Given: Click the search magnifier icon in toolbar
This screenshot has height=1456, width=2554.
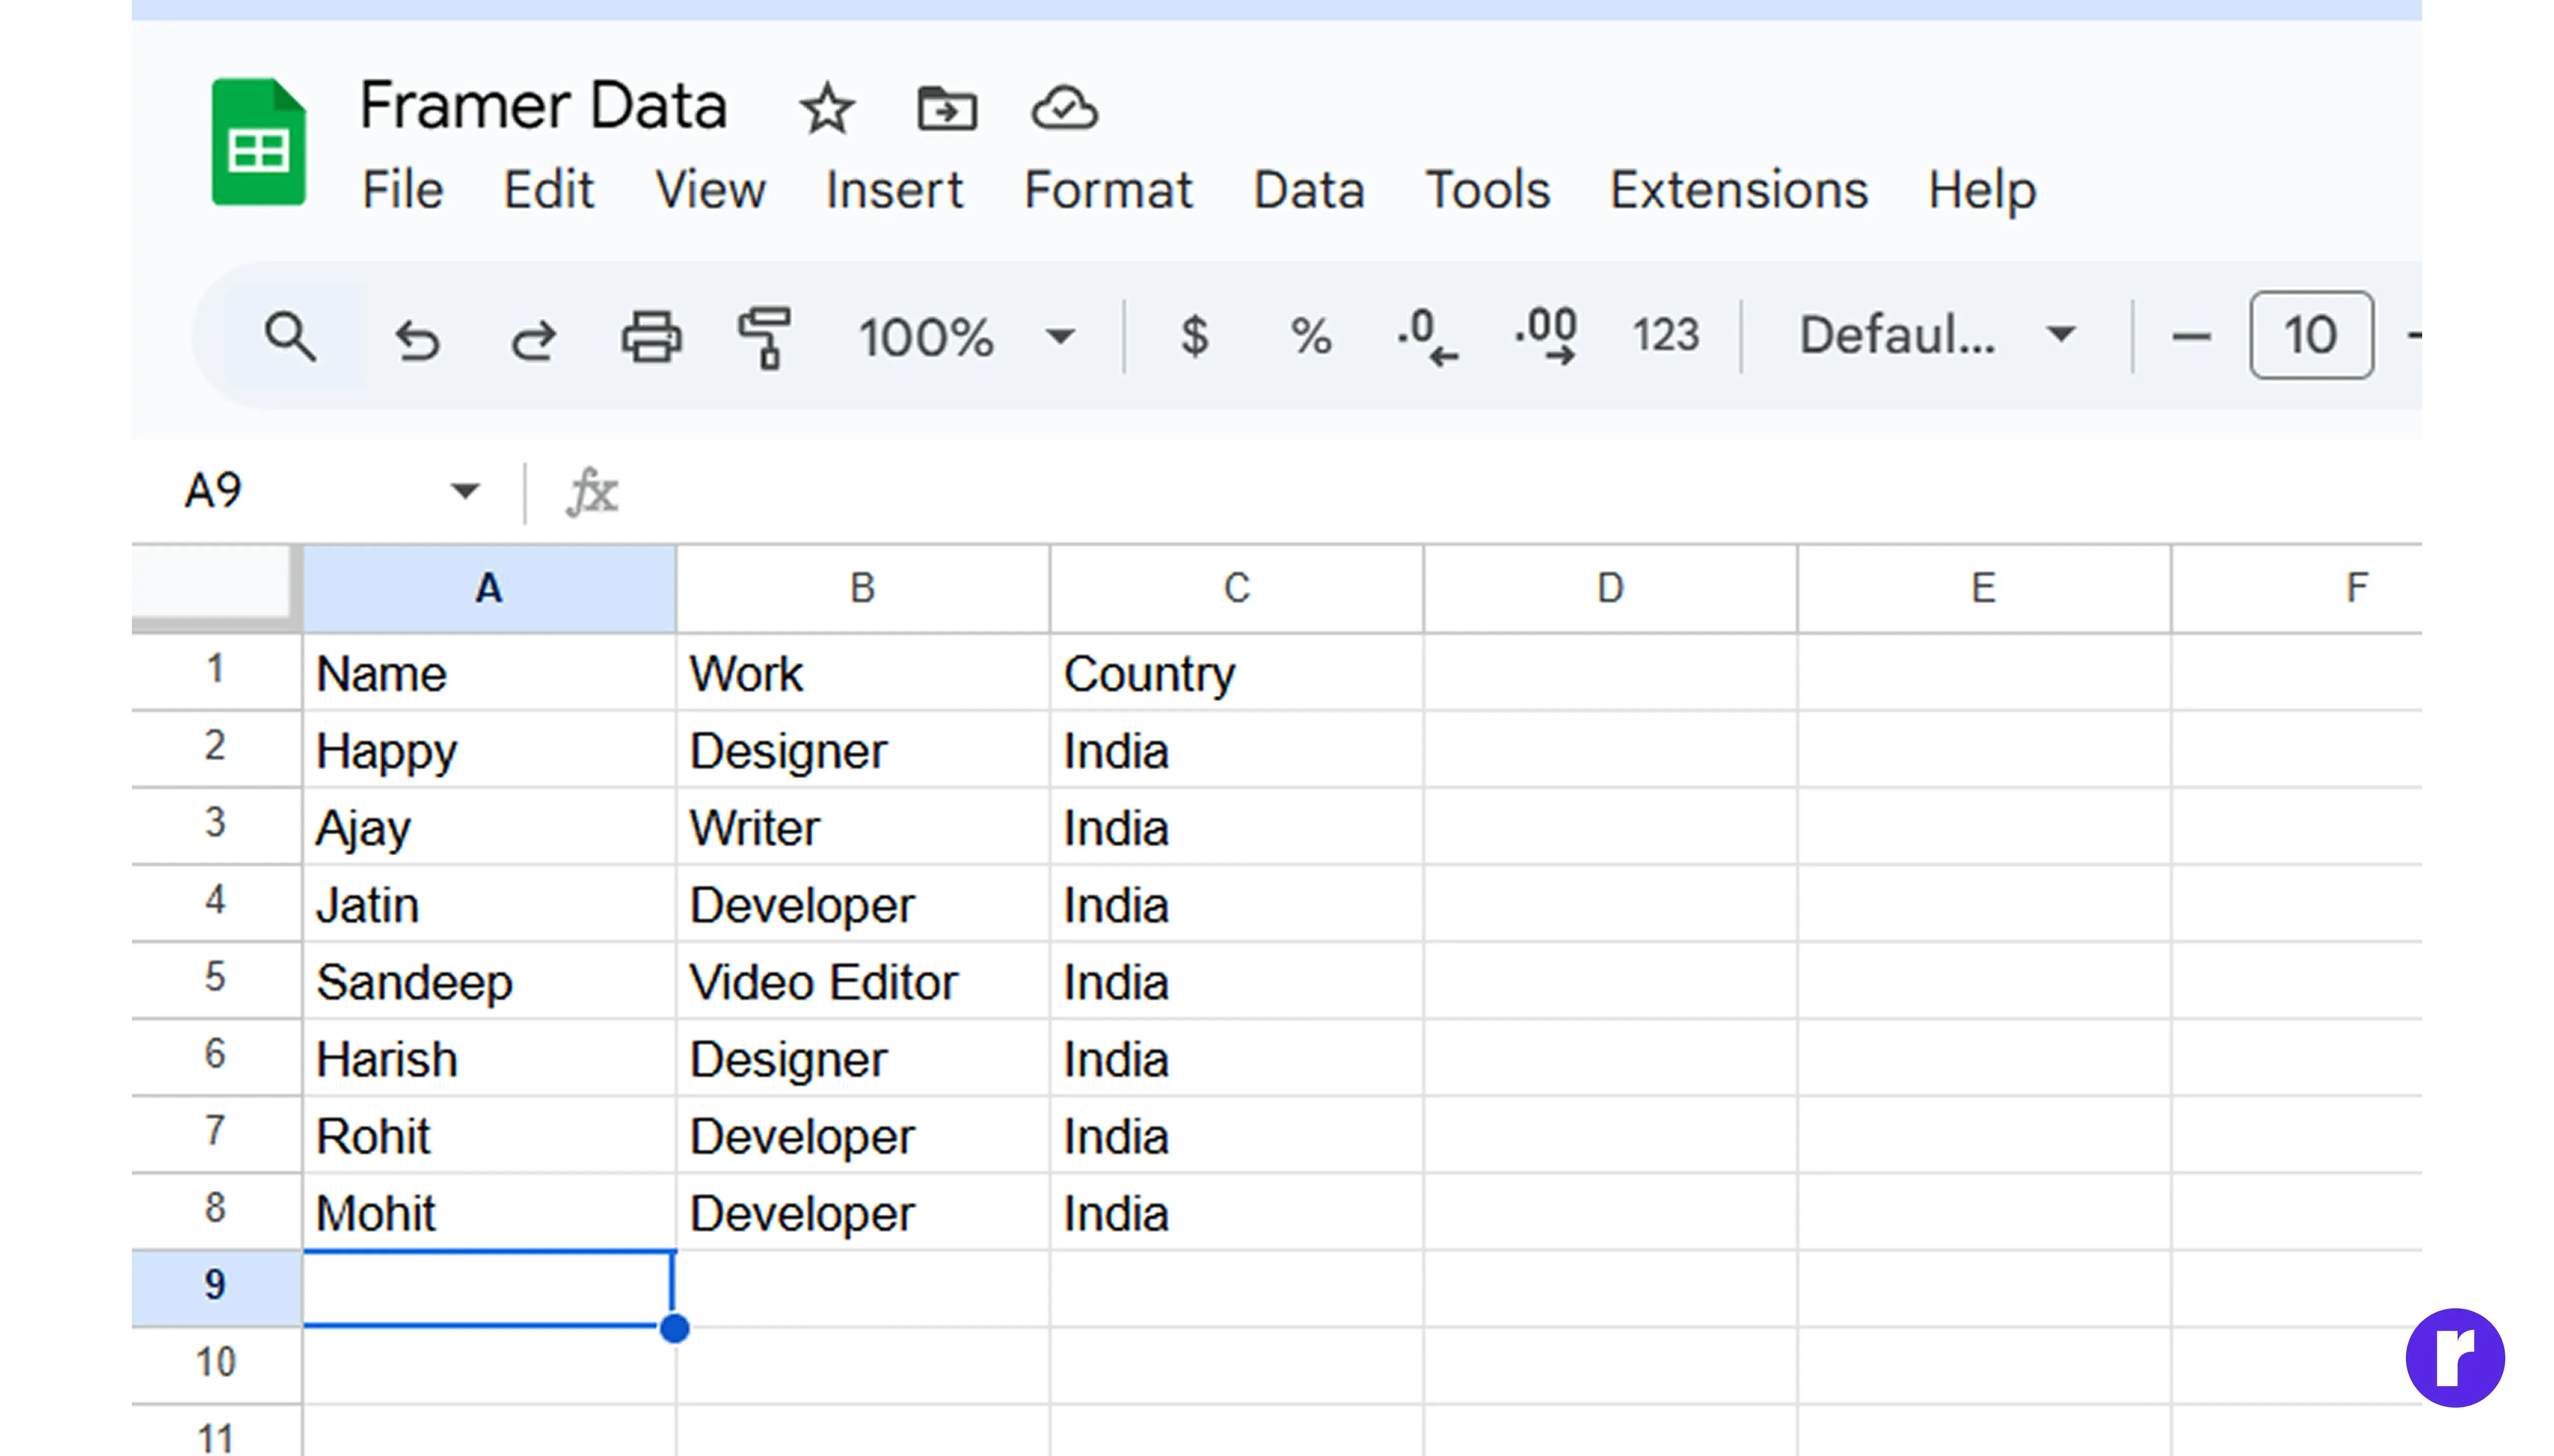Looking at the screenshot, I should [x=289, y=336].
